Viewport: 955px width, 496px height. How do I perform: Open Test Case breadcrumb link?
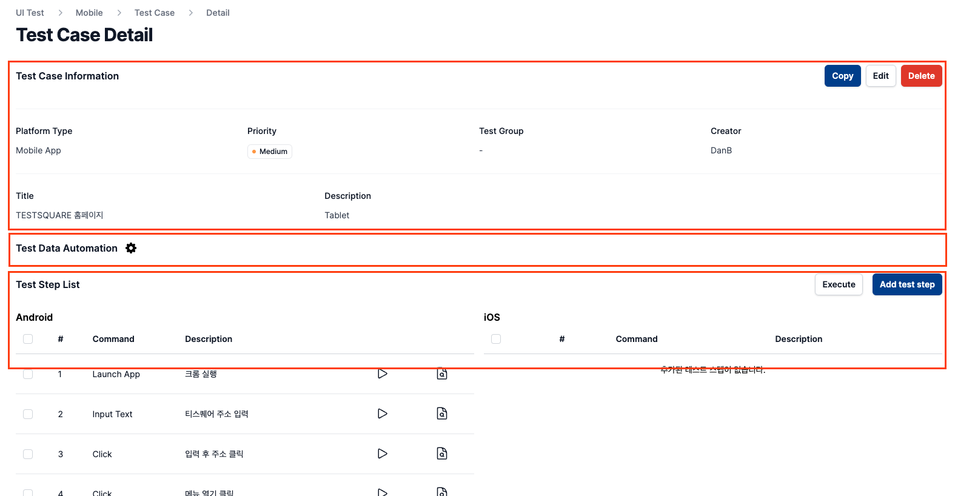155,13
